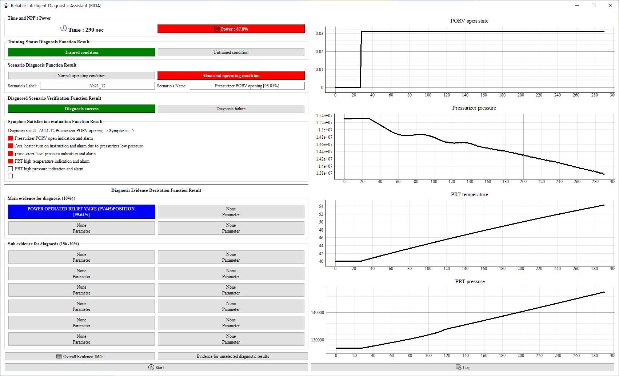The image size is (619, 376).
Task: Select the Untrained condition button
Action: coord(231,52)
